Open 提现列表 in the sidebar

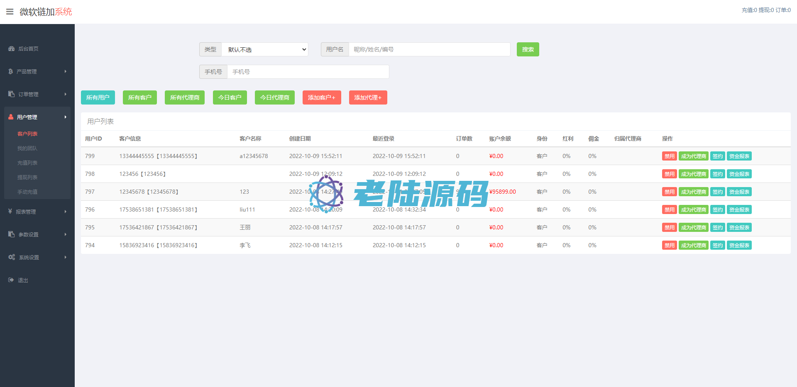tap(27, 178)
